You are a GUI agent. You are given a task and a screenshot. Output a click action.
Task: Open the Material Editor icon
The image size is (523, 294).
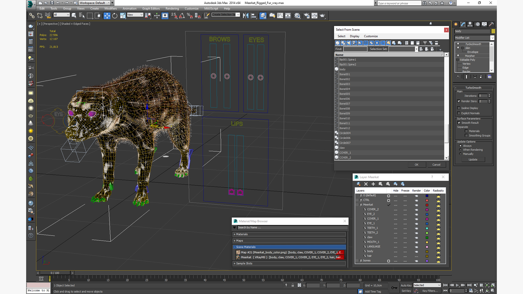click(297, 16)
